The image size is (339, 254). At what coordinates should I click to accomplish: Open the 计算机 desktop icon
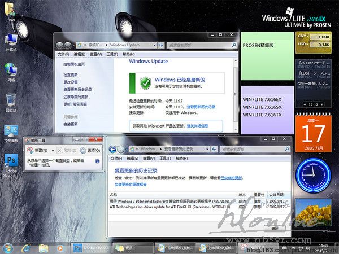(11, 40)
